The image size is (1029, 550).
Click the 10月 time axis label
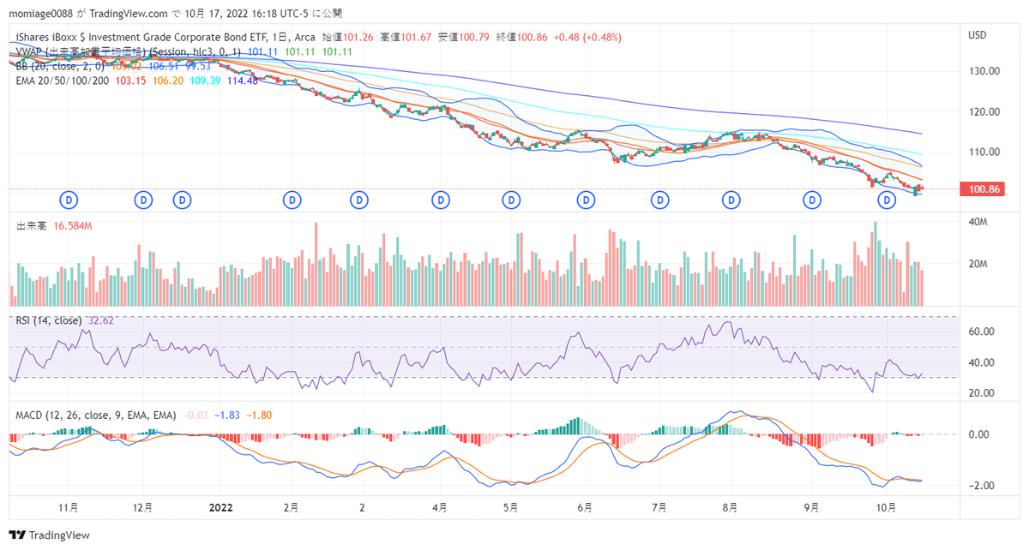pyautogui.click(x=885, y=506)
